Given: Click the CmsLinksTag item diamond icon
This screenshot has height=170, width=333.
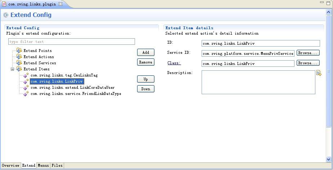Looking at the screenshot, I should click(x=26, y=75).
